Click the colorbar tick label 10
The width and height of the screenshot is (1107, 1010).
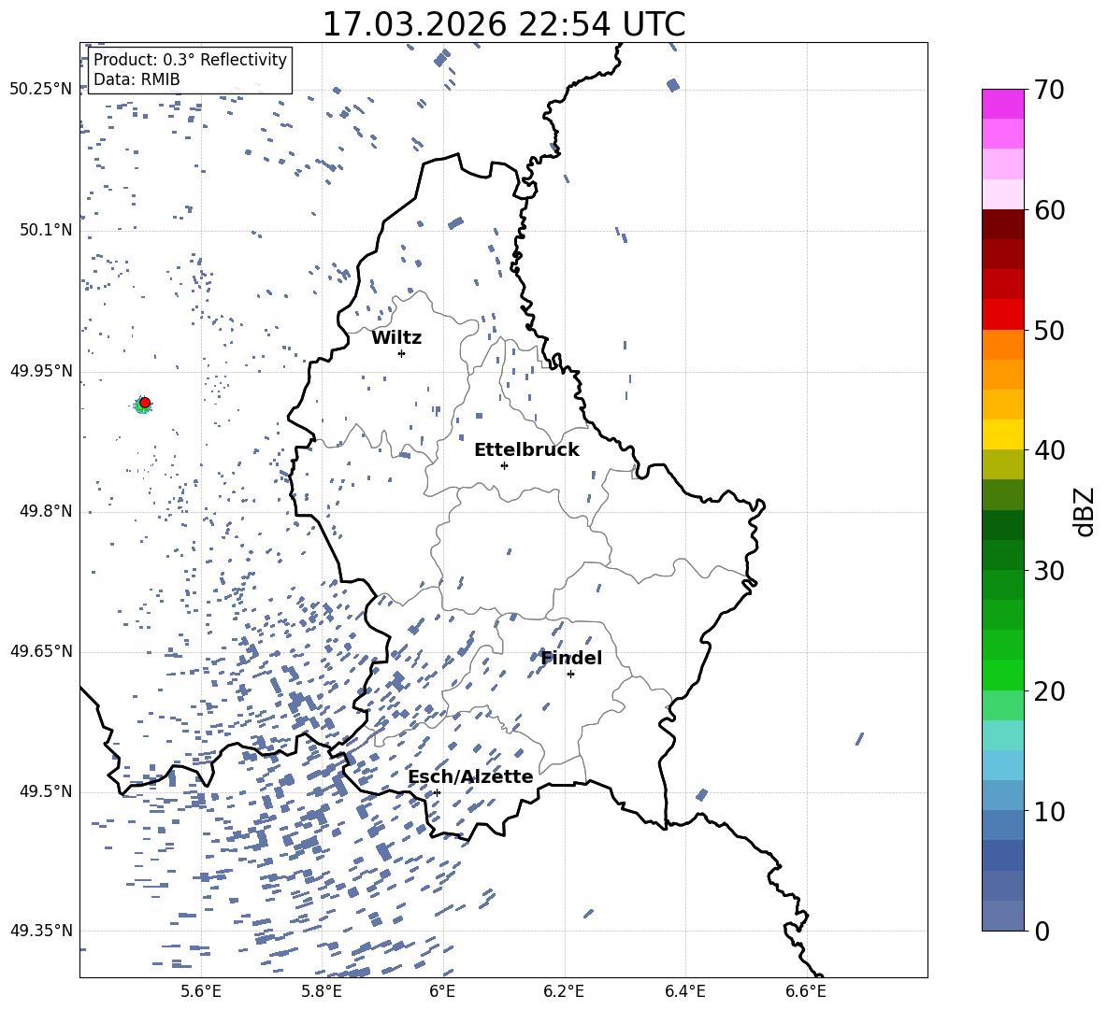tap(1049, 811)
